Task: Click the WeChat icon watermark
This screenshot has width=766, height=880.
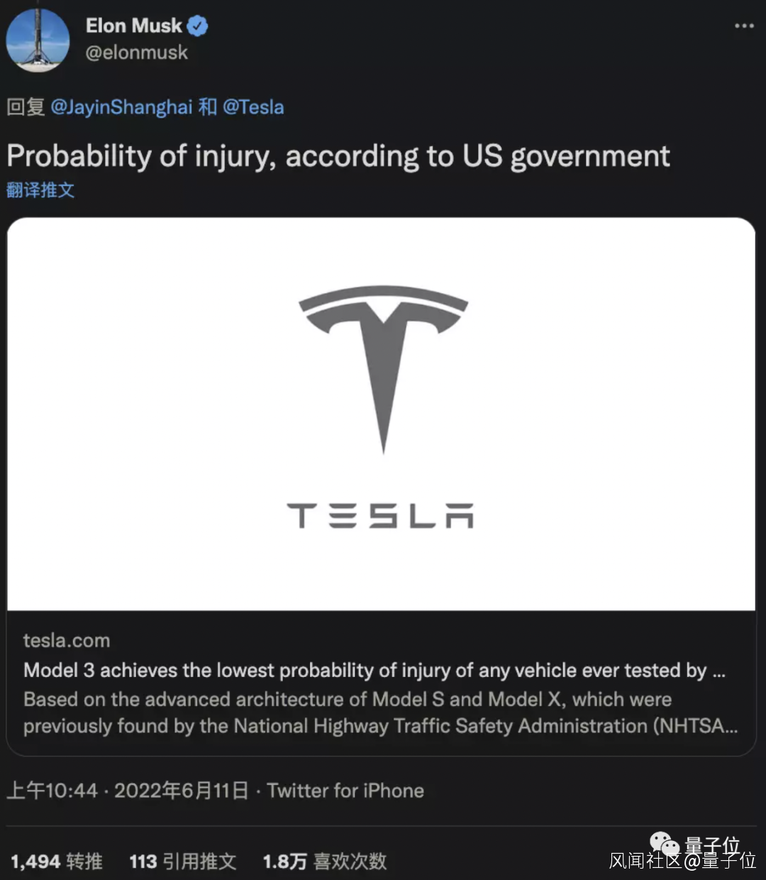Action: click(664, 845)
